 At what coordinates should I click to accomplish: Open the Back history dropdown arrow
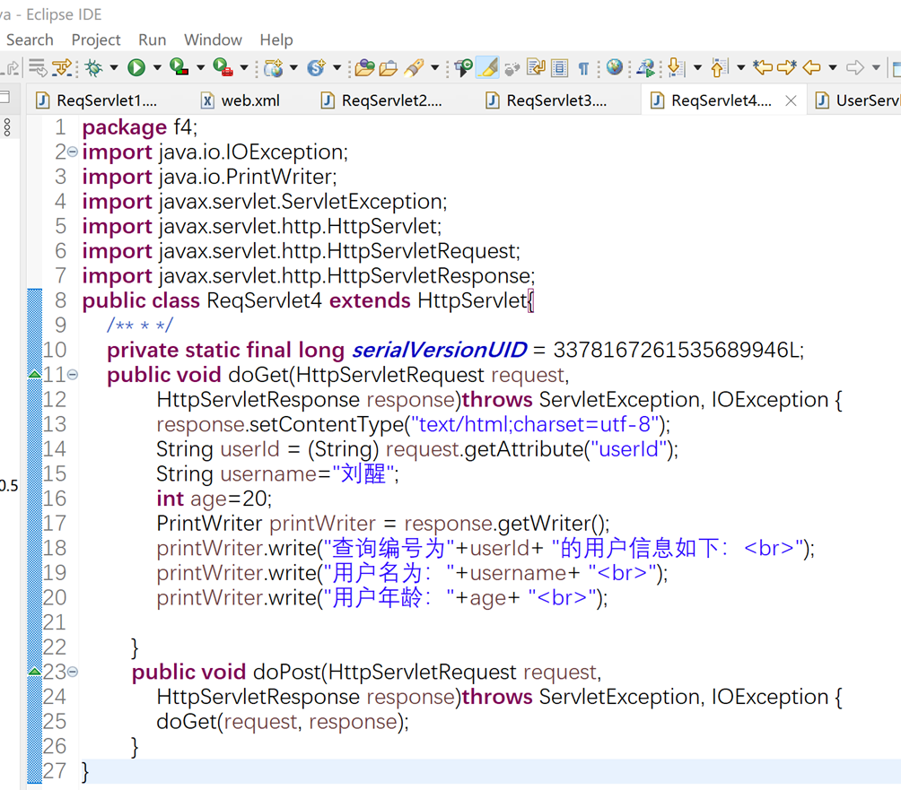point(833,68)
